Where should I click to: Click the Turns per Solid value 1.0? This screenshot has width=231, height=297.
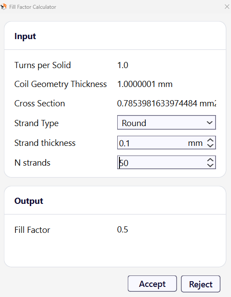coord(123,65)
